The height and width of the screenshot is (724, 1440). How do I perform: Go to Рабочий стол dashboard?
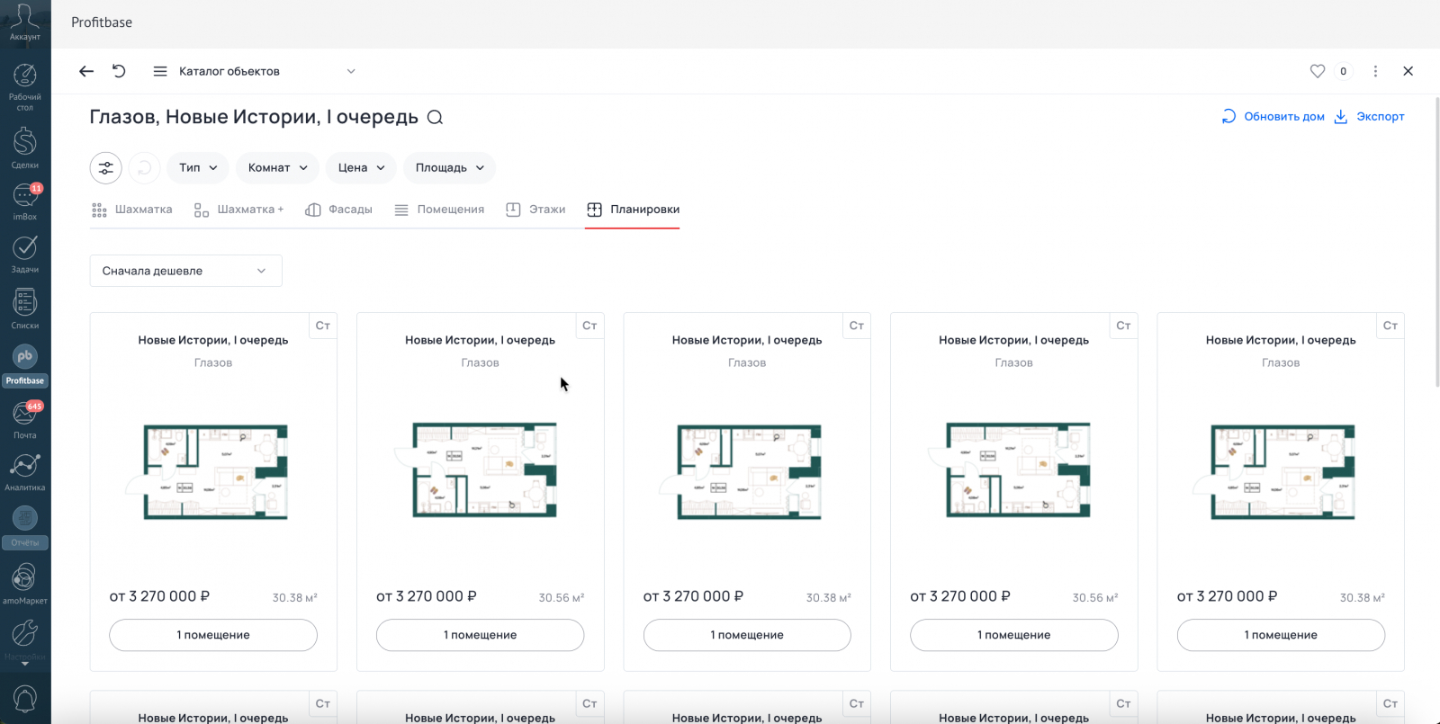[x=25, y=87]
